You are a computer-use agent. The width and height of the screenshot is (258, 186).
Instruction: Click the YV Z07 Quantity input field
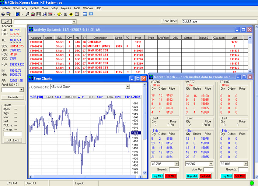tap(209, 169)
